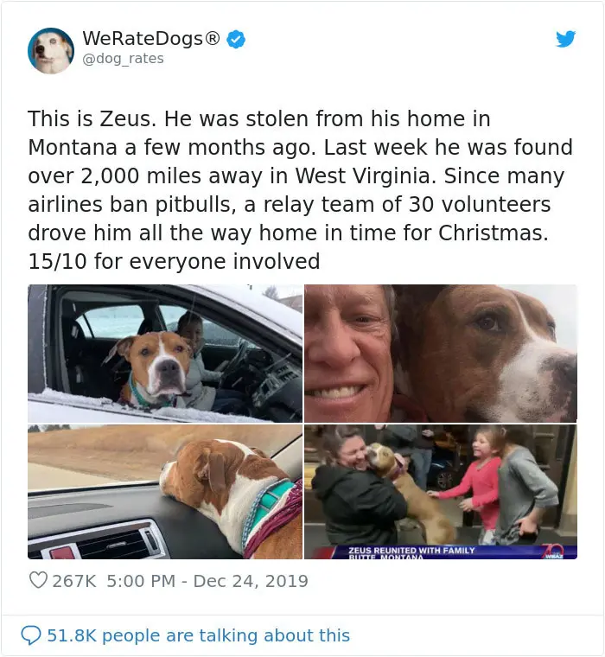Click the Zeus Reunited With Family caption banner
The height and width of the screenshot is (657, 605).
(x=411, y=552)
